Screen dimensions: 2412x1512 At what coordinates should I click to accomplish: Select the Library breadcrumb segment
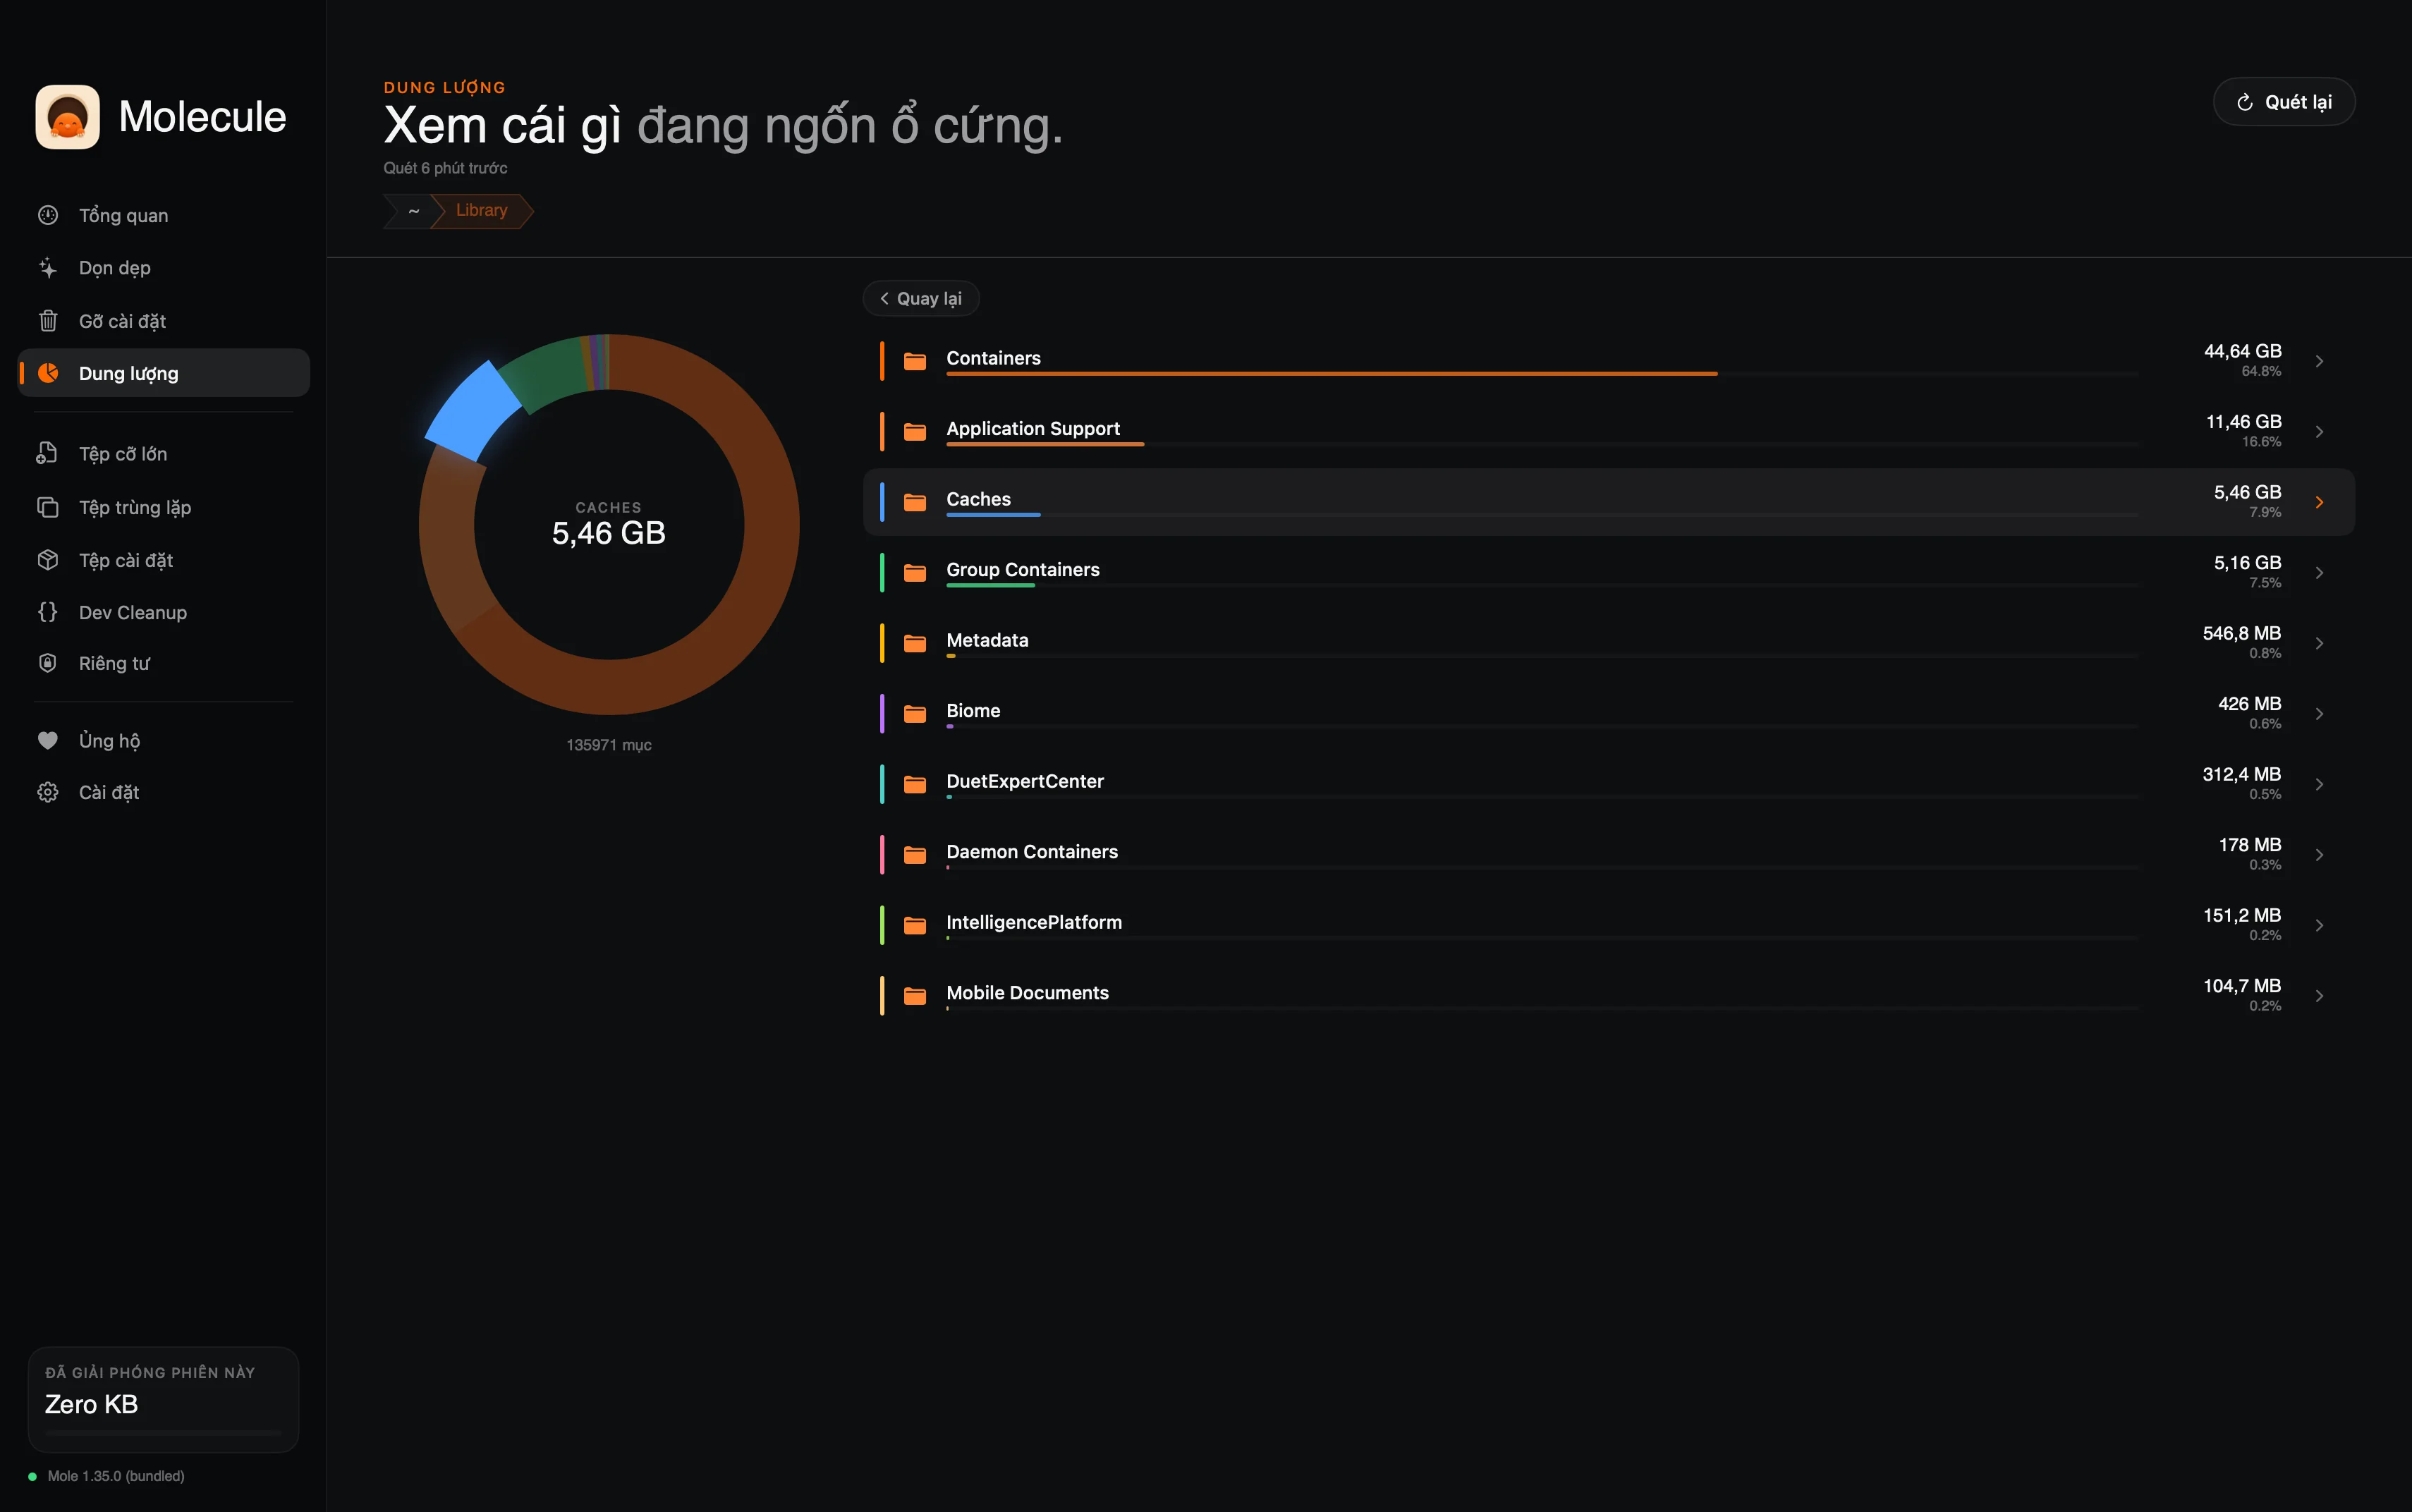[x=481, y=211]
